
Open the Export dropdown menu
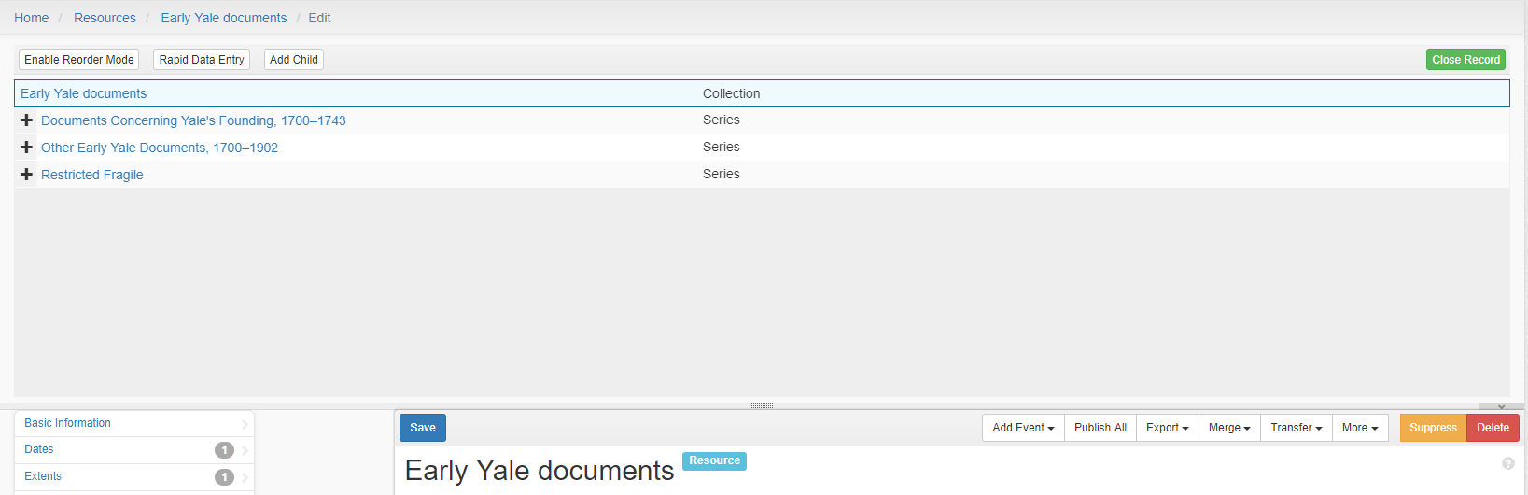[x=1167, y=428]
